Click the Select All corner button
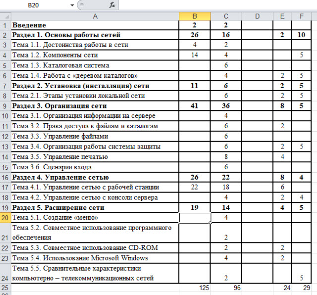 click(5, 16)
